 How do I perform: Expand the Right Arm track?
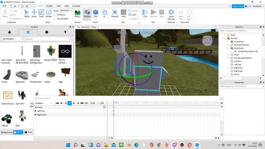[x=35, y=115]
